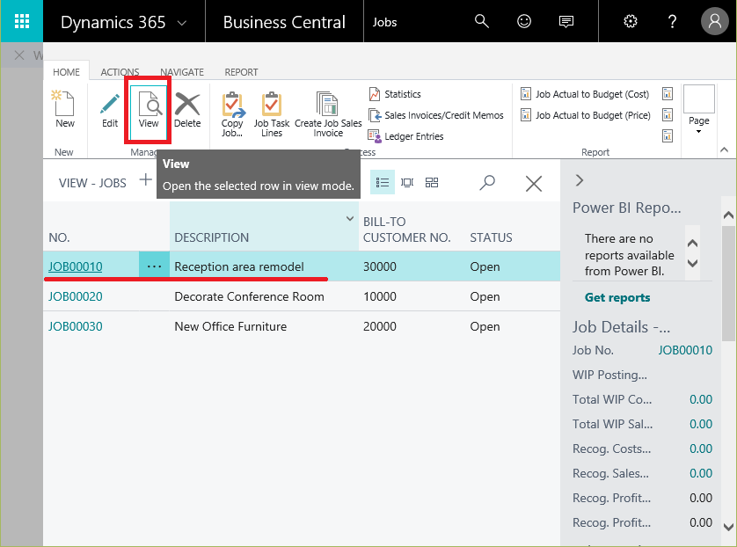Screen dimensions: 737x547
Task: Click Jobs breadcrumb in top bar
Action: tap(384, 22)
